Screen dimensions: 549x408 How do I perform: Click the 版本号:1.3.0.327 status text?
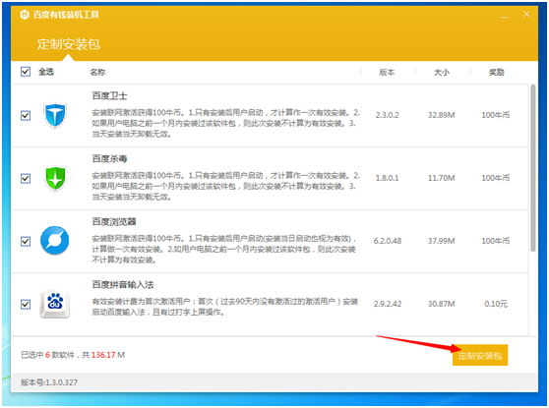pos(49,382)
